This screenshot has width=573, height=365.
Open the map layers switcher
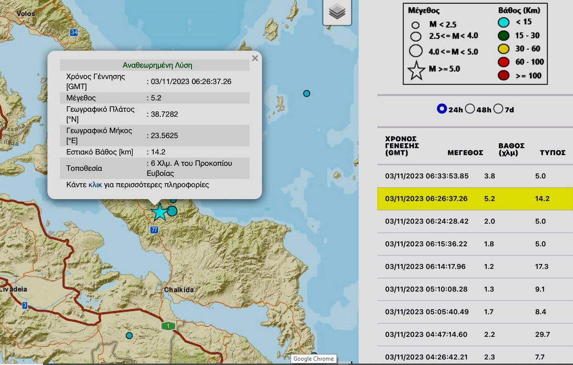(337, 12)
